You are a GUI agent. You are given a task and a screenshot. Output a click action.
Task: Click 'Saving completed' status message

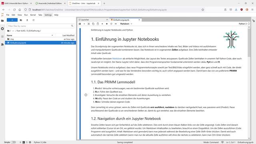[x=125, y=142]
